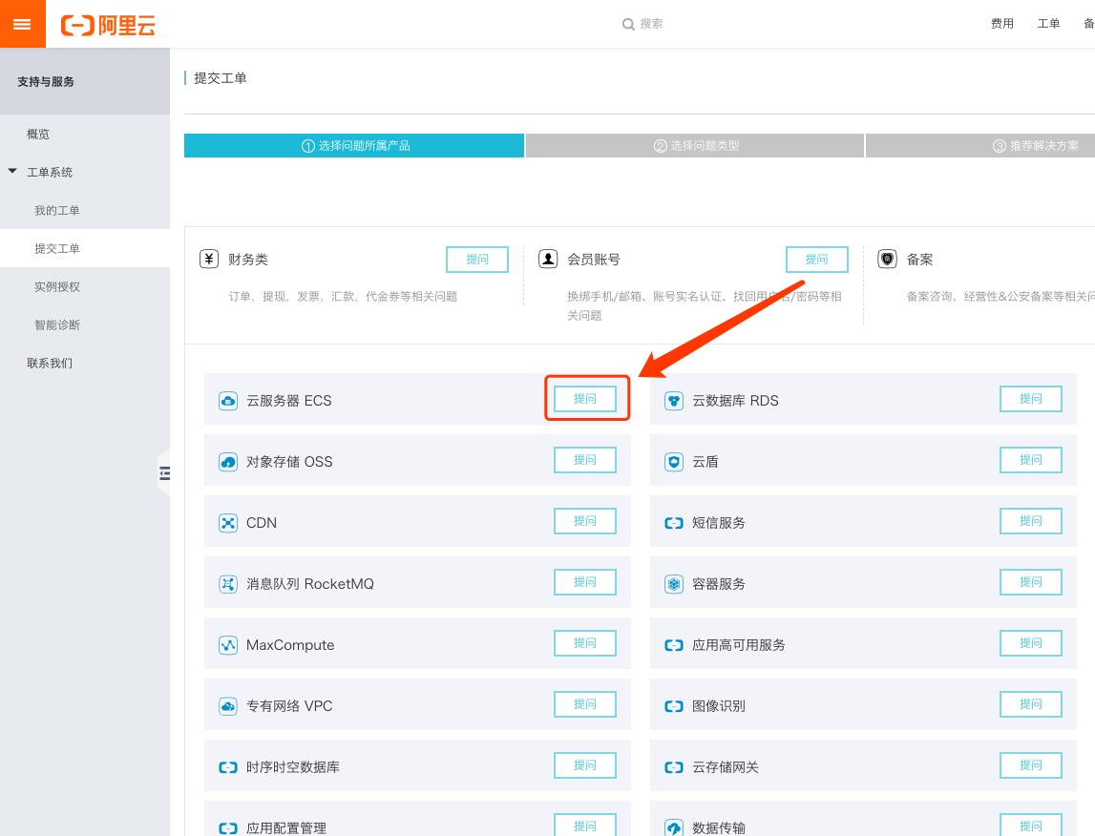Viewport: 1095px width, 836px height.
Task: Click the 会员账号 person icon
Action: [548, 259]
